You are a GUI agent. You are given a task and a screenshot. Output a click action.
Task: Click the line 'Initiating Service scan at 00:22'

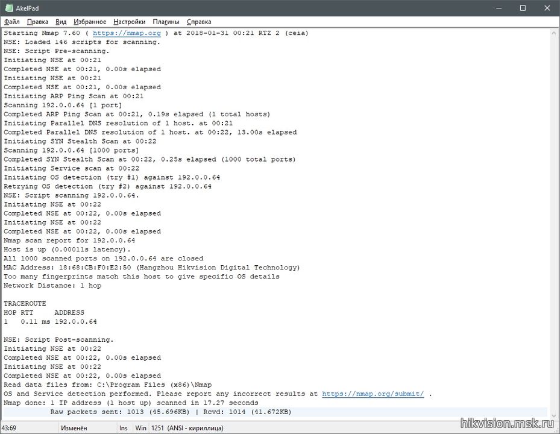tap(71, 168)
